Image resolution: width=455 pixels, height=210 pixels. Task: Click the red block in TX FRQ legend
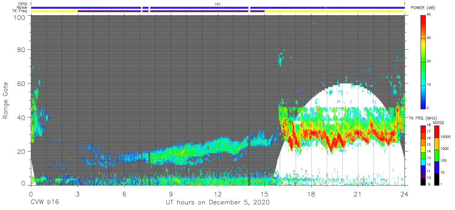coord(423,129)
